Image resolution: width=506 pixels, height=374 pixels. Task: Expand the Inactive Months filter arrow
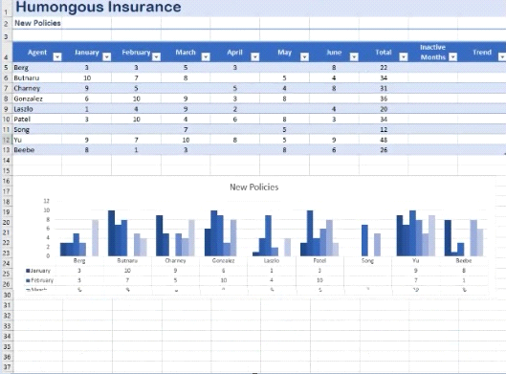tap(453, 57)
